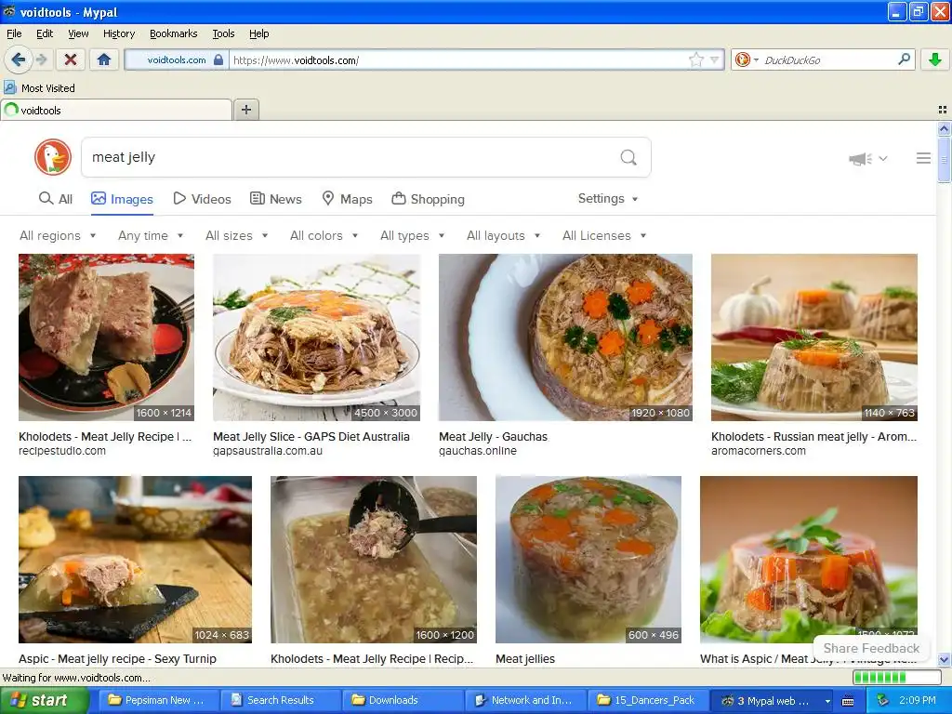This screenshot has height=714, width=952.
Task: Open the bookmark star dropdown arrow
Action: tap(715, 59)
